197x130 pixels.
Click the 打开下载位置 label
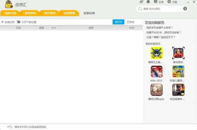[x=29, y=22]
